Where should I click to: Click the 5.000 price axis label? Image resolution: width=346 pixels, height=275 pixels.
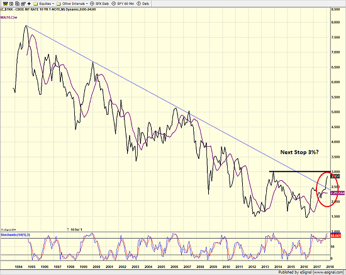pos(336,112)
